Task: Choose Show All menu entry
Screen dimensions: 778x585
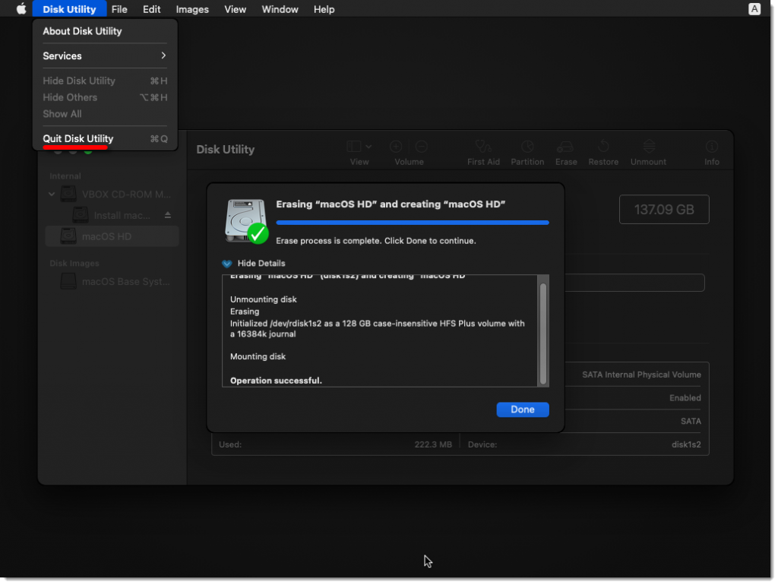Action: pyautogui.click(x=105, y=114)
